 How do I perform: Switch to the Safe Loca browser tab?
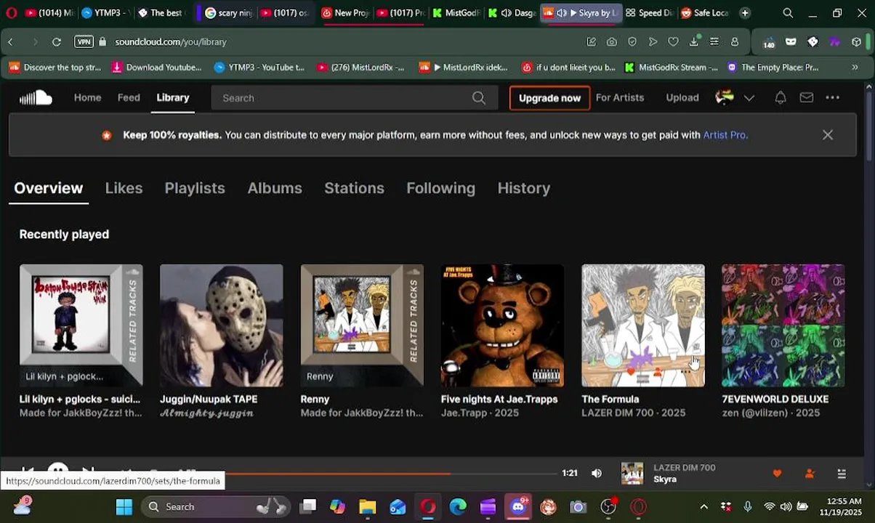704,13
